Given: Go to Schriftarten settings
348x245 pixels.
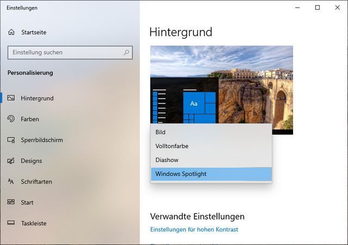Looking at the screenshot, I should coord(36,182).
